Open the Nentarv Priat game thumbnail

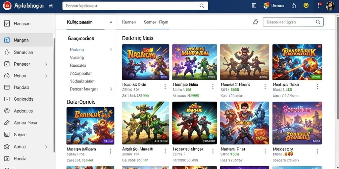245,123
